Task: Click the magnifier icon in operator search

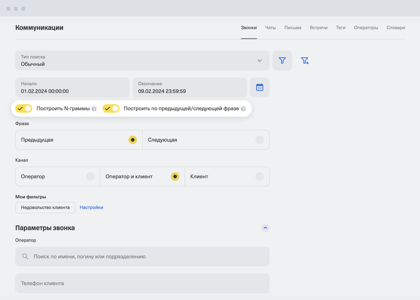Action: click(25, 256)
